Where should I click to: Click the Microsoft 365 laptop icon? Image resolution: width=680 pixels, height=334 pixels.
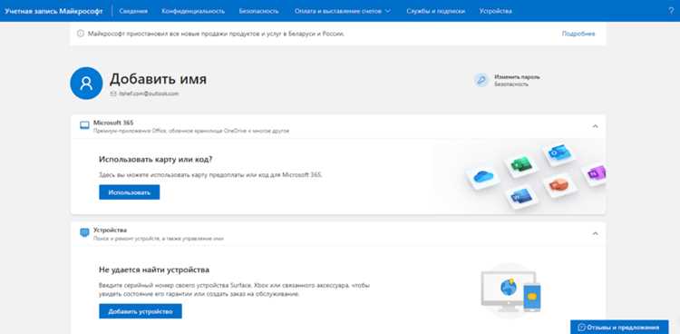tap(84, 125)
